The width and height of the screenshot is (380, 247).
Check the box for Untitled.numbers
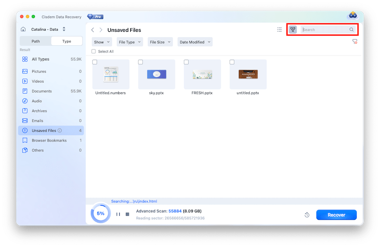click(95, 62)
